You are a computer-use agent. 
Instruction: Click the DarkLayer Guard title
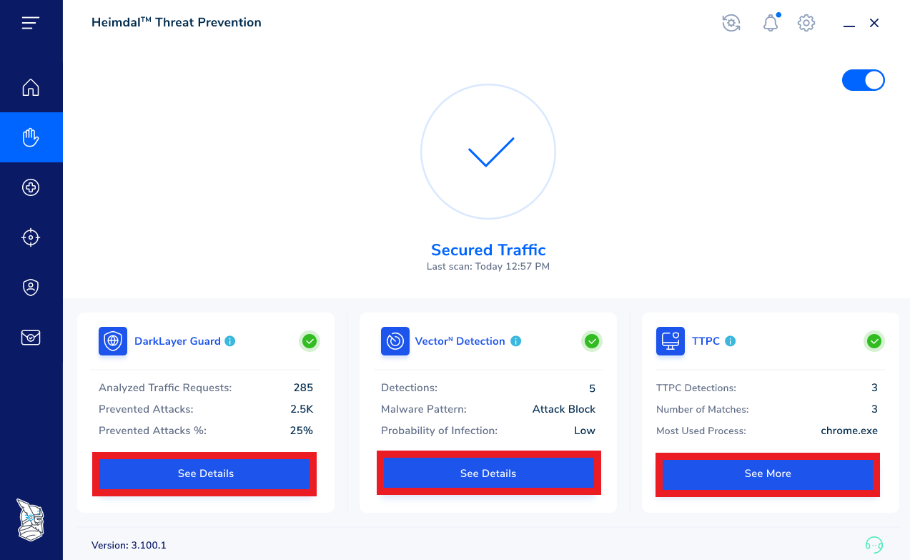click(x=177, y=341)
